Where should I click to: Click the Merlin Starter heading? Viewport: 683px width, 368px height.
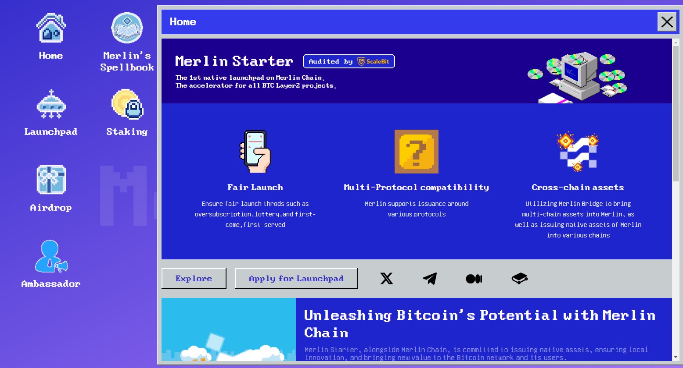click(234, 61)
